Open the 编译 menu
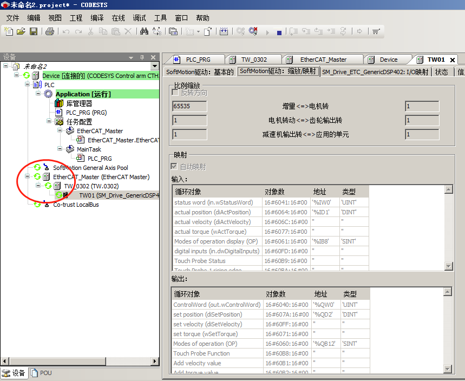465x381 pixels. (x=97, y=18)
